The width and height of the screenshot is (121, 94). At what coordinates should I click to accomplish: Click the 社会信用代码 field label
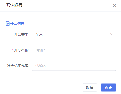(18, 66)
